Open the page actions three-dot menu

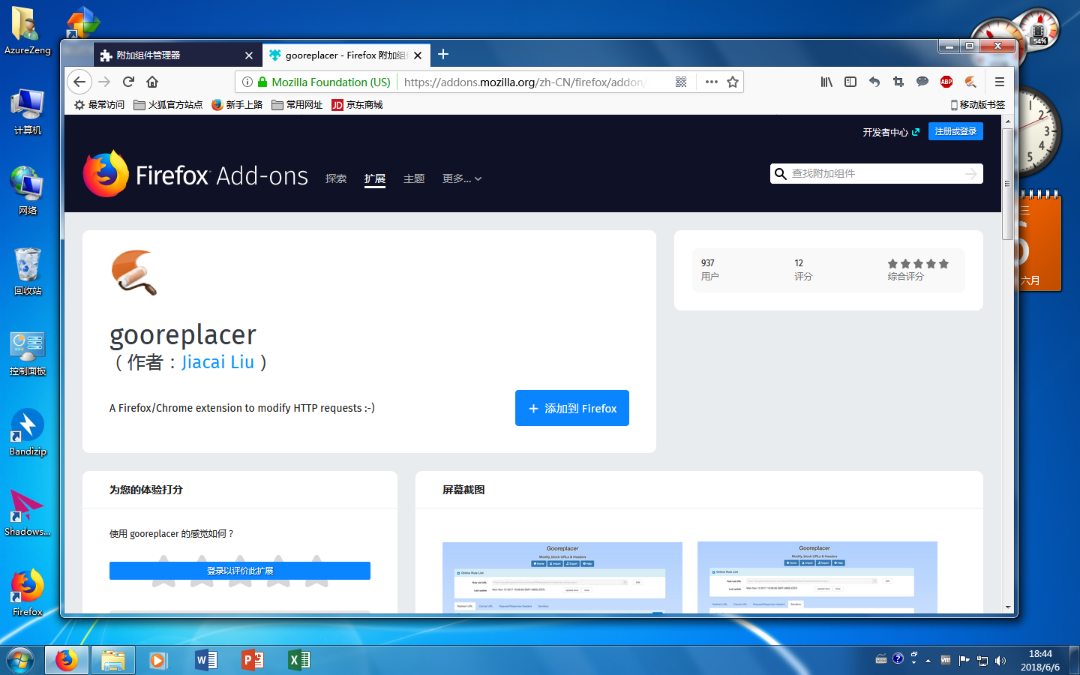(x=712, y=82)
